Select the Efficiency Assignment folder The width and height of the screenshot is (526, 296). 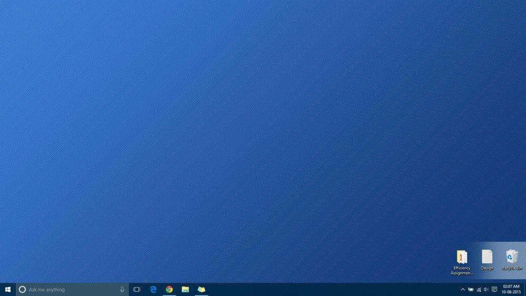tap(462, 260)
